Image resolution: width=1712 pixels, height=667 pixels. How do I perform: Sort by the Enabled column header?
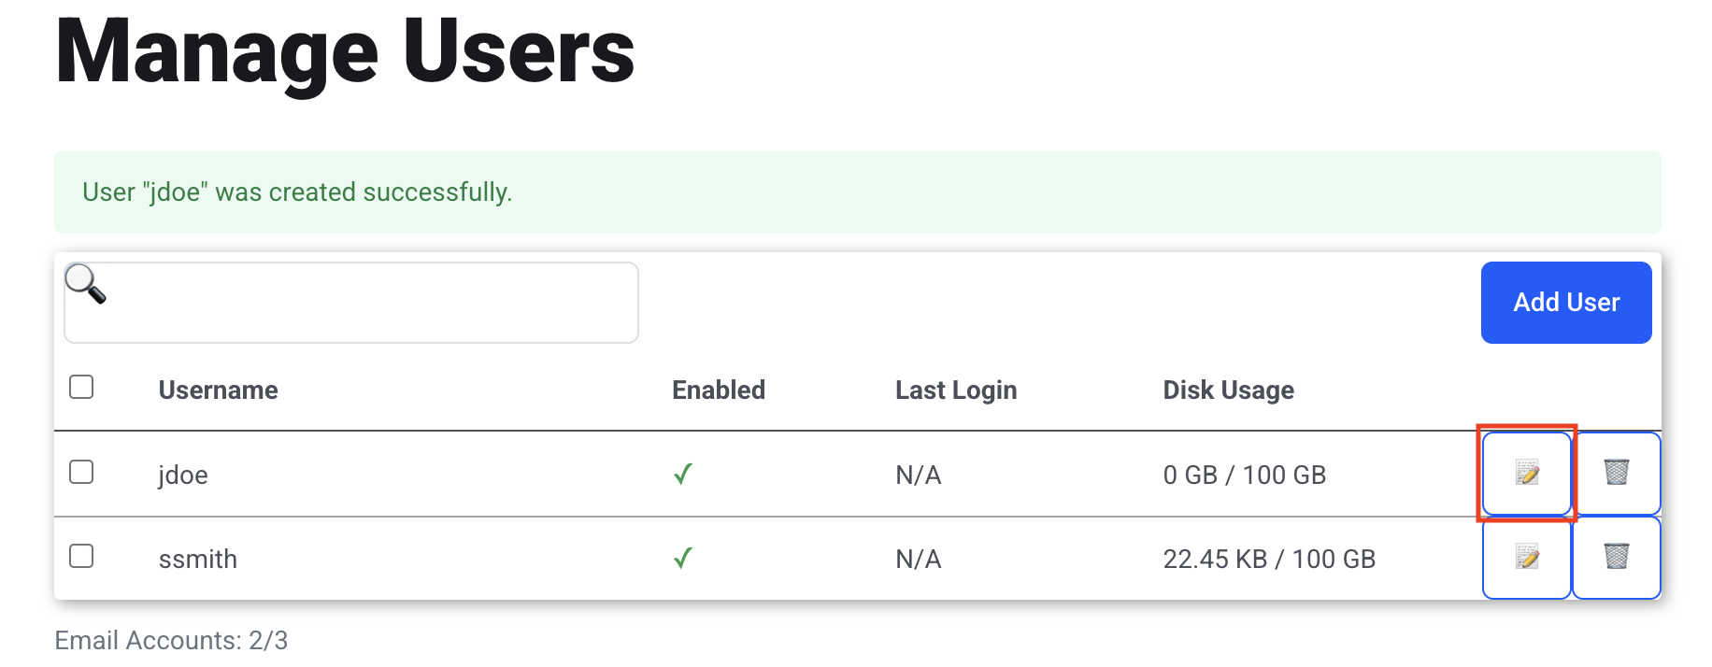pyautogui.click(x=719, y=390)
